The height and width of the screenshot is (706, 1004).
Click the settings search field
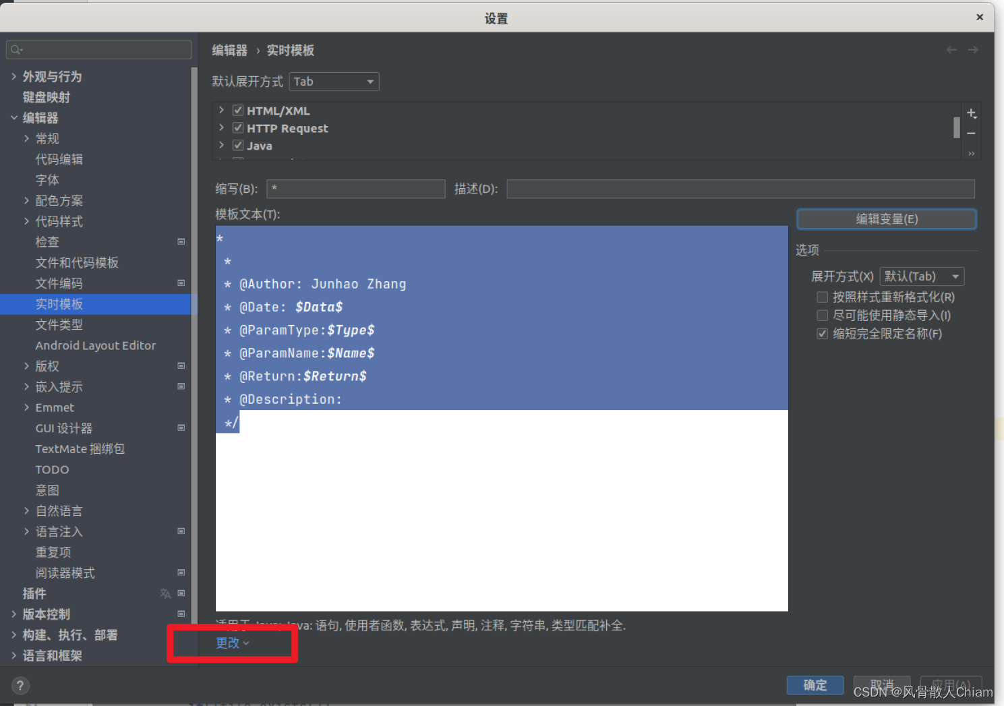(x=99, y=50)
